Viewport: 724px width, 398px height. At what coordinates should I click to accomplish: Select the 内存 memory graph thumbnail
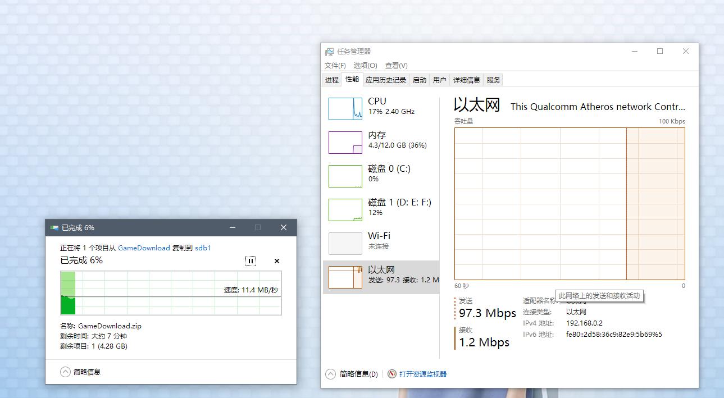pyautogui.click(x=345, y=143)
